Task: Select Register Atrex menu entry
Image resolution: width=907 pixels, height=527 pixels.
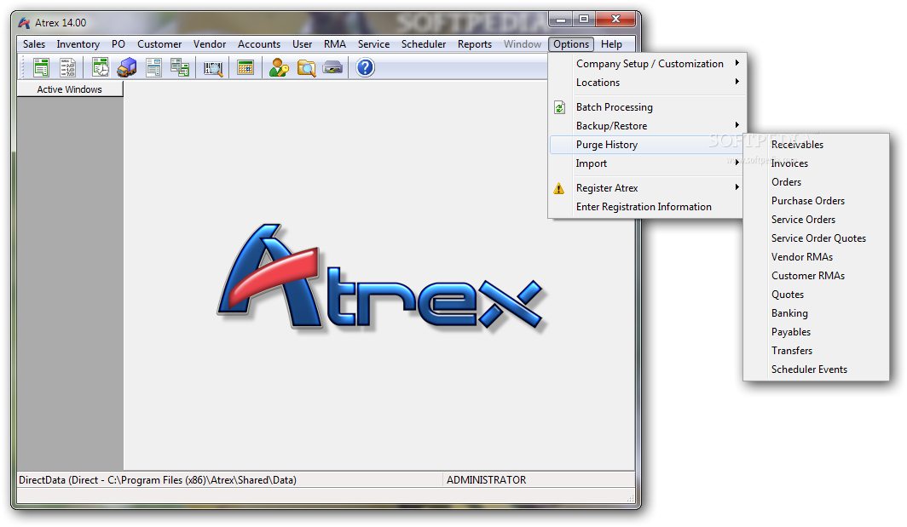Action: 646,188
